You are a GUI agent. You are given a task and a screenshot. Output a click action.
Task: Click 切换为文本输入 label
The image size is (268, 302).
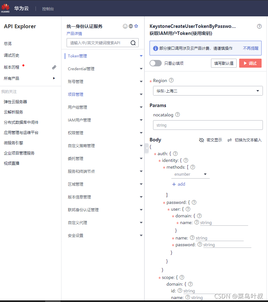(248, 140)
